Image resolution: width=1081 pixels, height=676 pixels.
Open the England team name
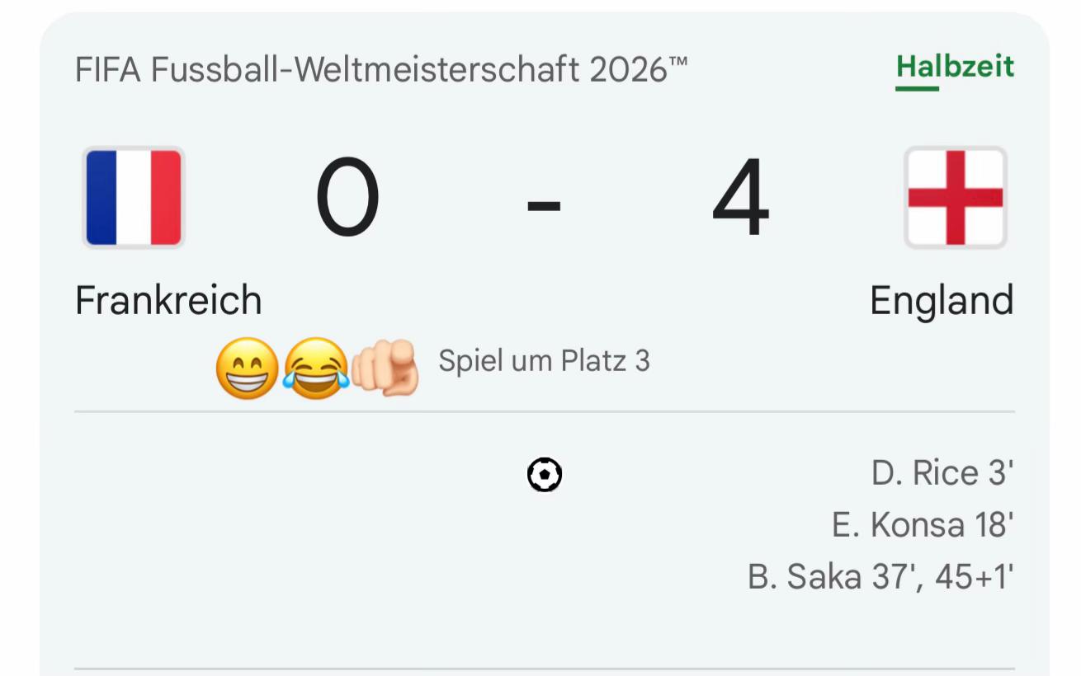(x=942, y=301)
